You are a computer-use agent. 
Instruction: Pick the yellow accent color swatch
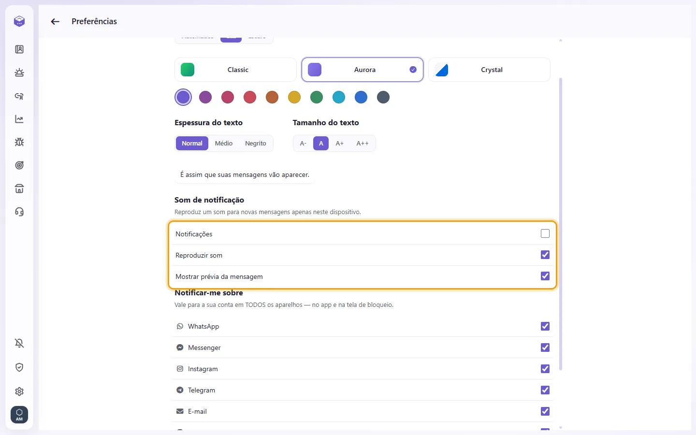(294, 97)
